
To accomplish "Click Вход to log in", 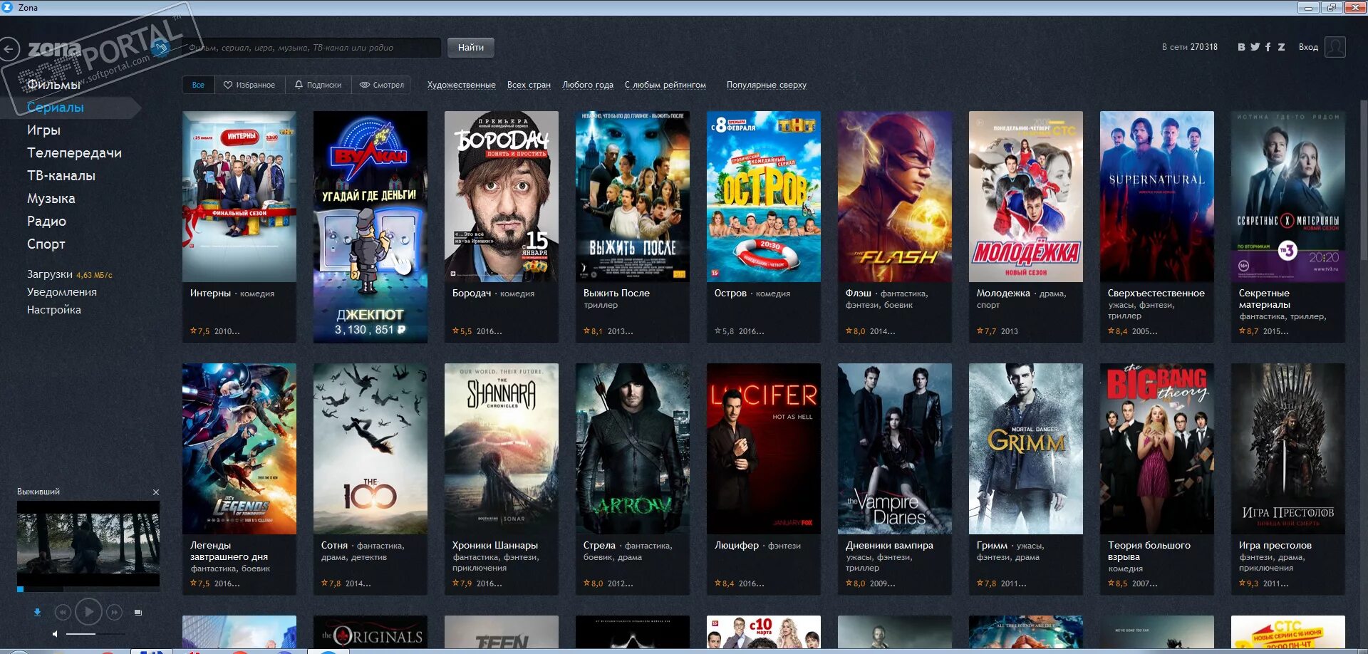I will click(x=1308, y=47).
